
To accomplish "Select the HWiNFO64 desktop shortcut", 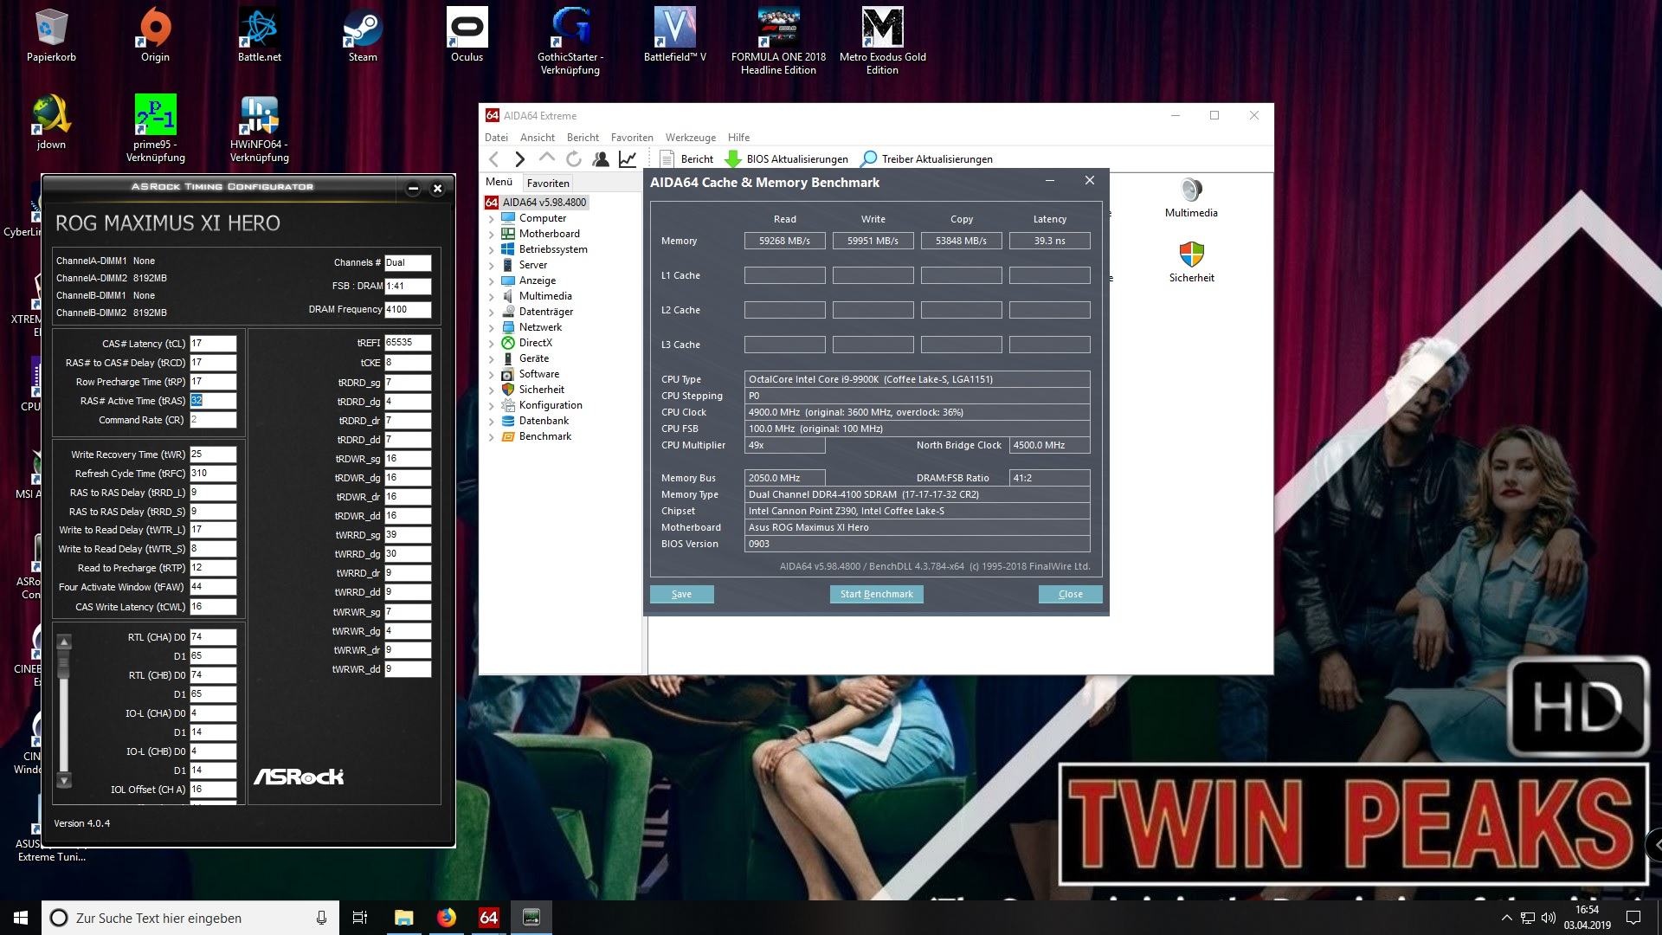I will (x=259, y=128).
